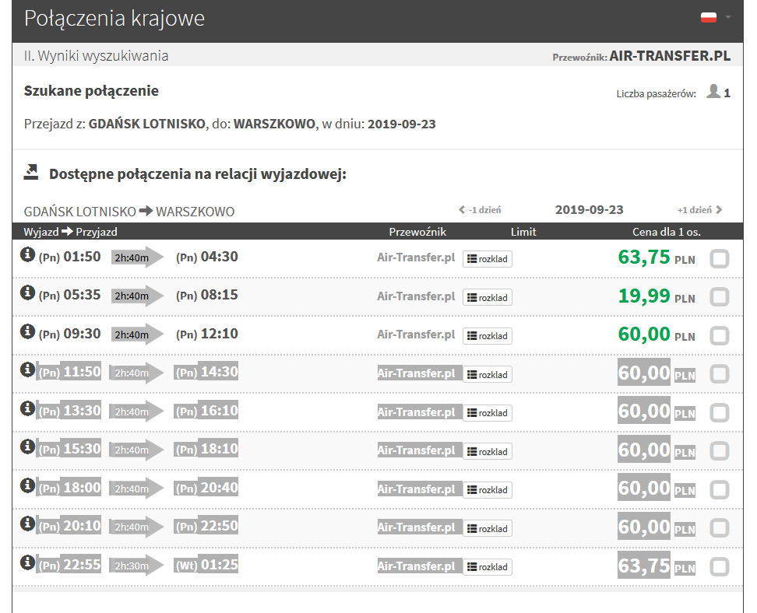Tick the checkbox for 09:30 departure

(x=719, y=335)
